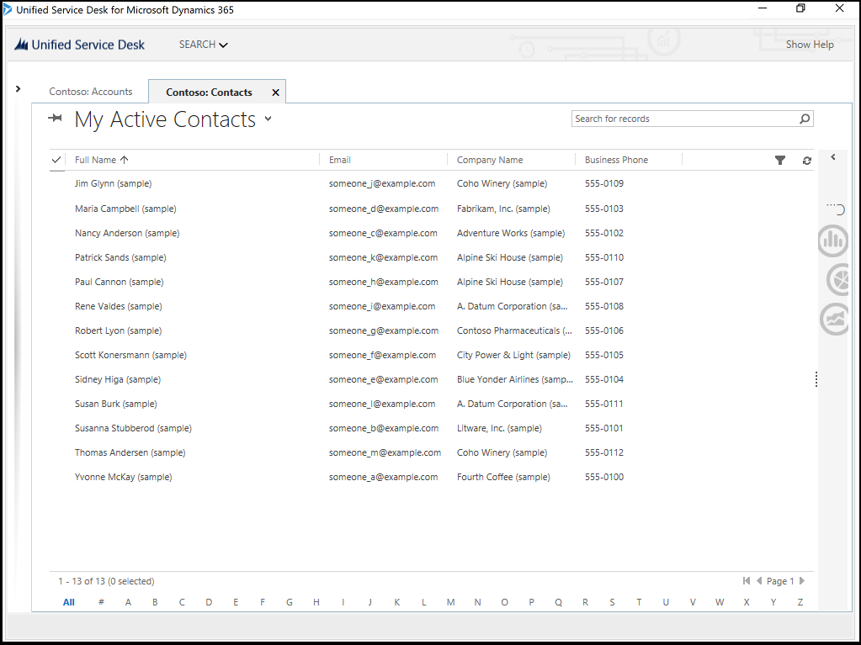Filter contacts by letter S
This screenshot has width=861, height=645.
pyautogui.click(x=612, y=601)
